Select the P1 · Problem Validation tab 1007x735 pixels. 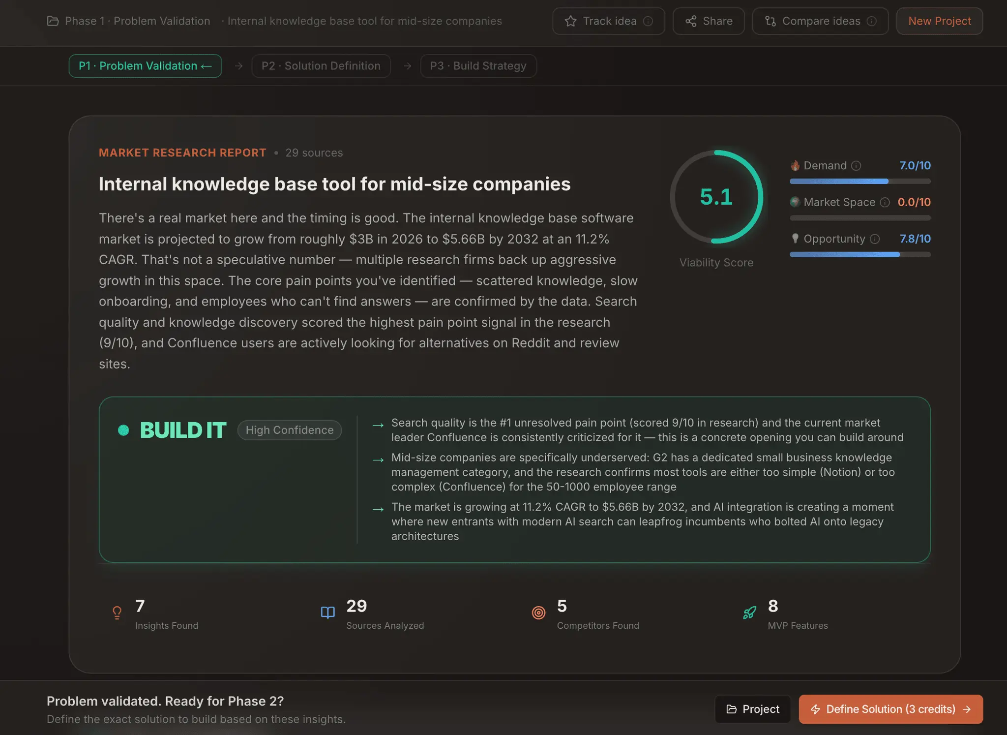(145, 66)
